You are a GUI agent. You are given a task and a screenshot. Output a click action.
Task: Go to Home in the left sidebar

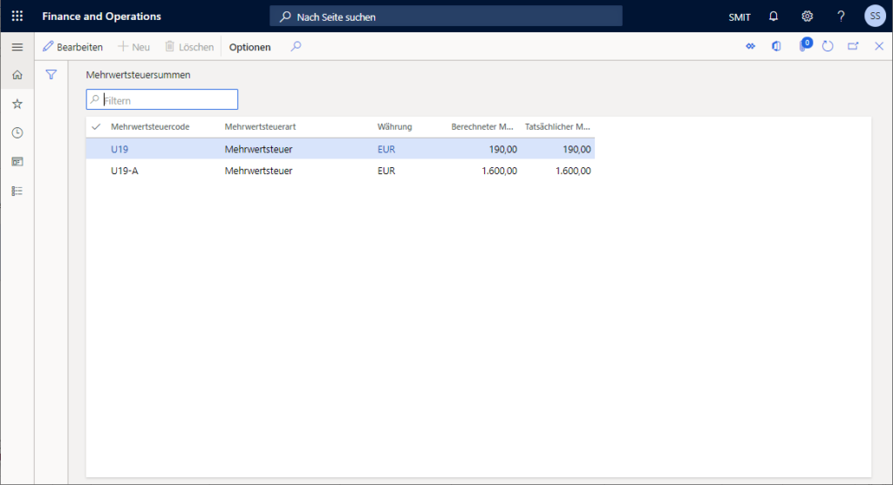[17, 75]
